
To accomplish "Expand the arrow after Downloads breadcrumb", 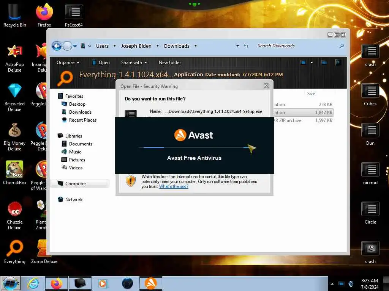I will point(196,46).
